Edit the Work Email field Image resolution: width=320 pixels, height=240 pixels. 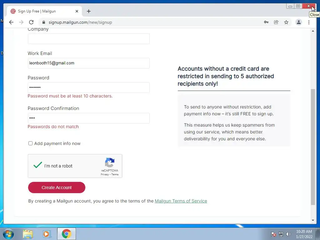88,63
